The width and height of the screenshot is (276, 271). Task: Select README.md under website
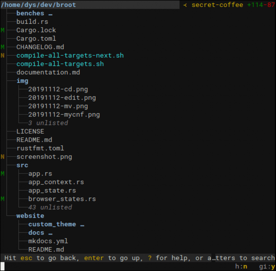(46, 249)
